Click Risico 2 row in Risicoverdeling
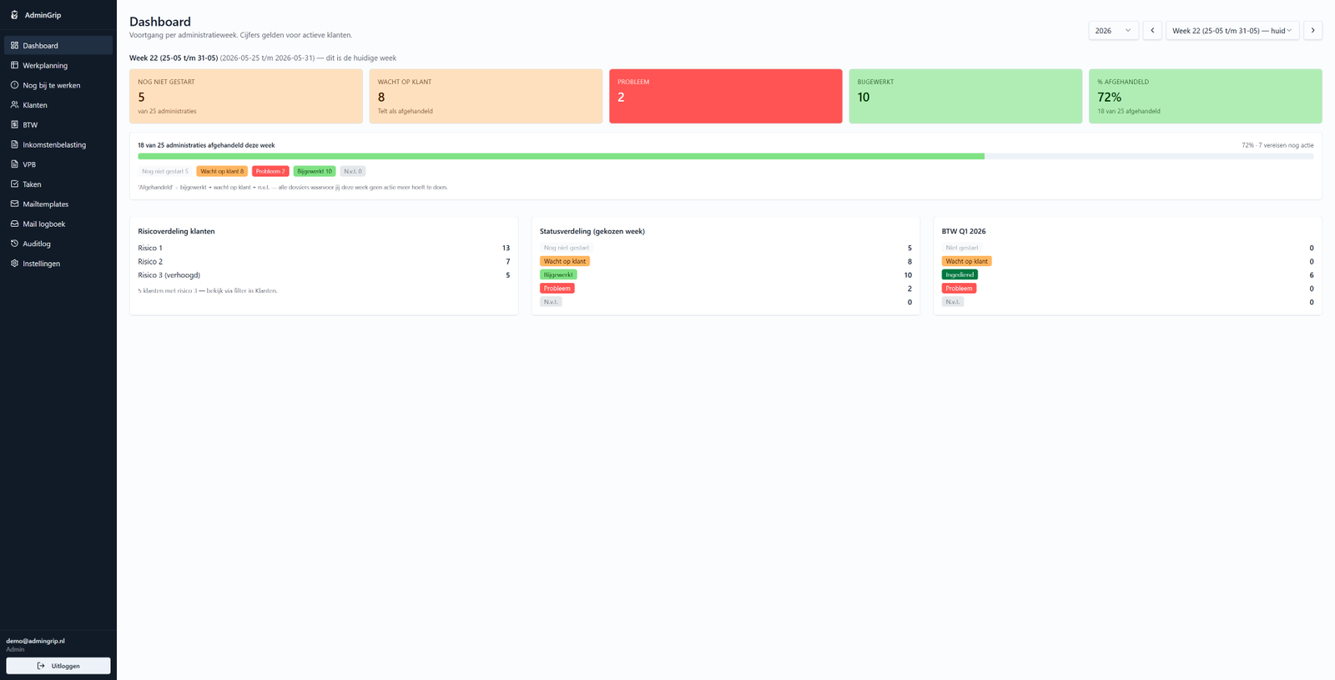 [324, 261]
